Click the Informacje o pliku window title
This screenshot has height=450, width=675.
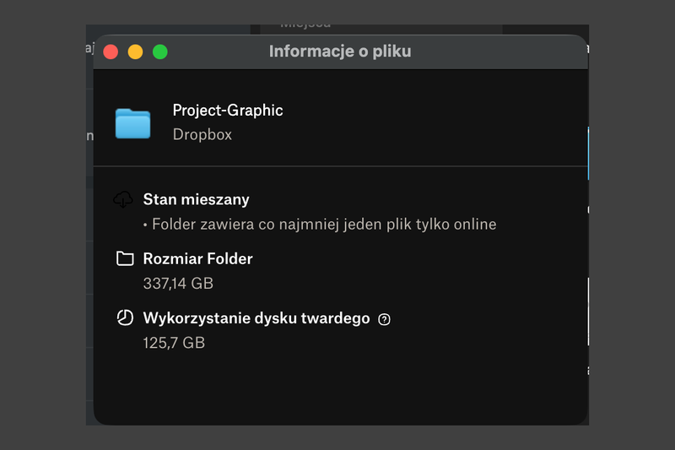pyautogui.click(x=340, y=52)
